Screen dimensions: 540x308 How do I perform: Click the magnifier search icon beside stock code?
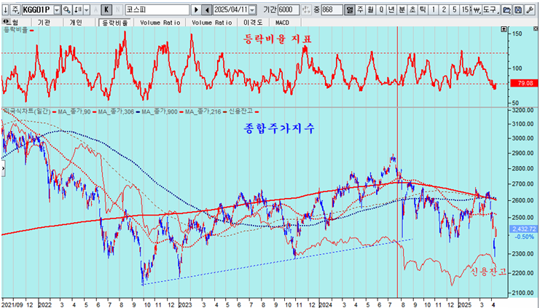67,10
